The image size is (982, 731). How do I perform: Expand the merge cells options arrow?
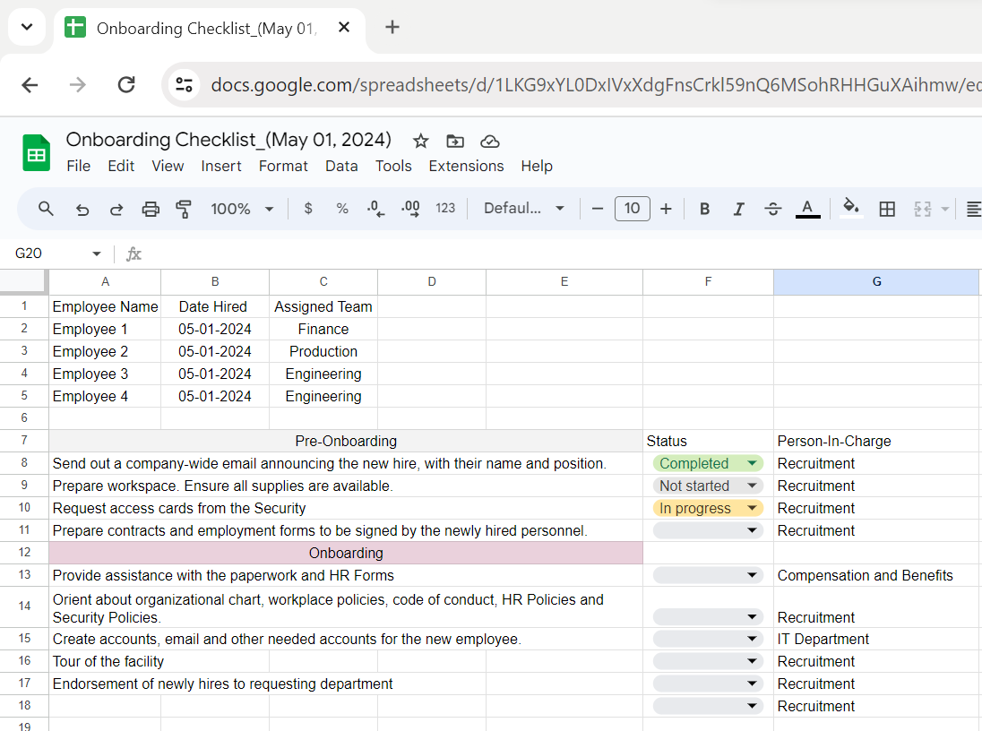[x=945, y=210]
